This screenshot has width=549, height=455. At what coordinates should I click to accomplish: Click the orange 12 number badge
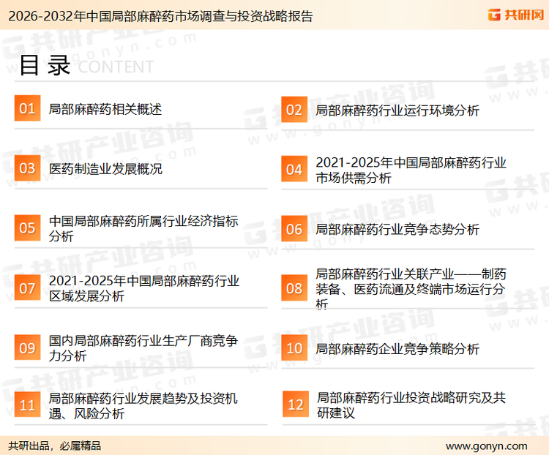coord(296,405)
